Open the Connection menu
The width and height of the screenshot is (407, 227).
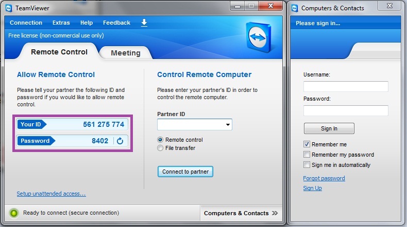click(x=26, y=23)
